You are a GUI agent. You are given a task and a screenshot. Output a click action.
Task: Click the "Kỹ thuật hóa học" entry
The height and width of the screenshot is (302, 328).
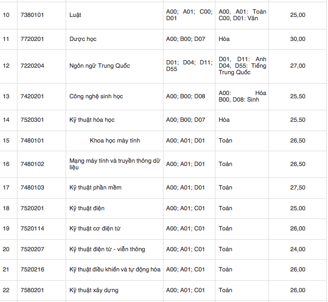click(x=92, y=120)
